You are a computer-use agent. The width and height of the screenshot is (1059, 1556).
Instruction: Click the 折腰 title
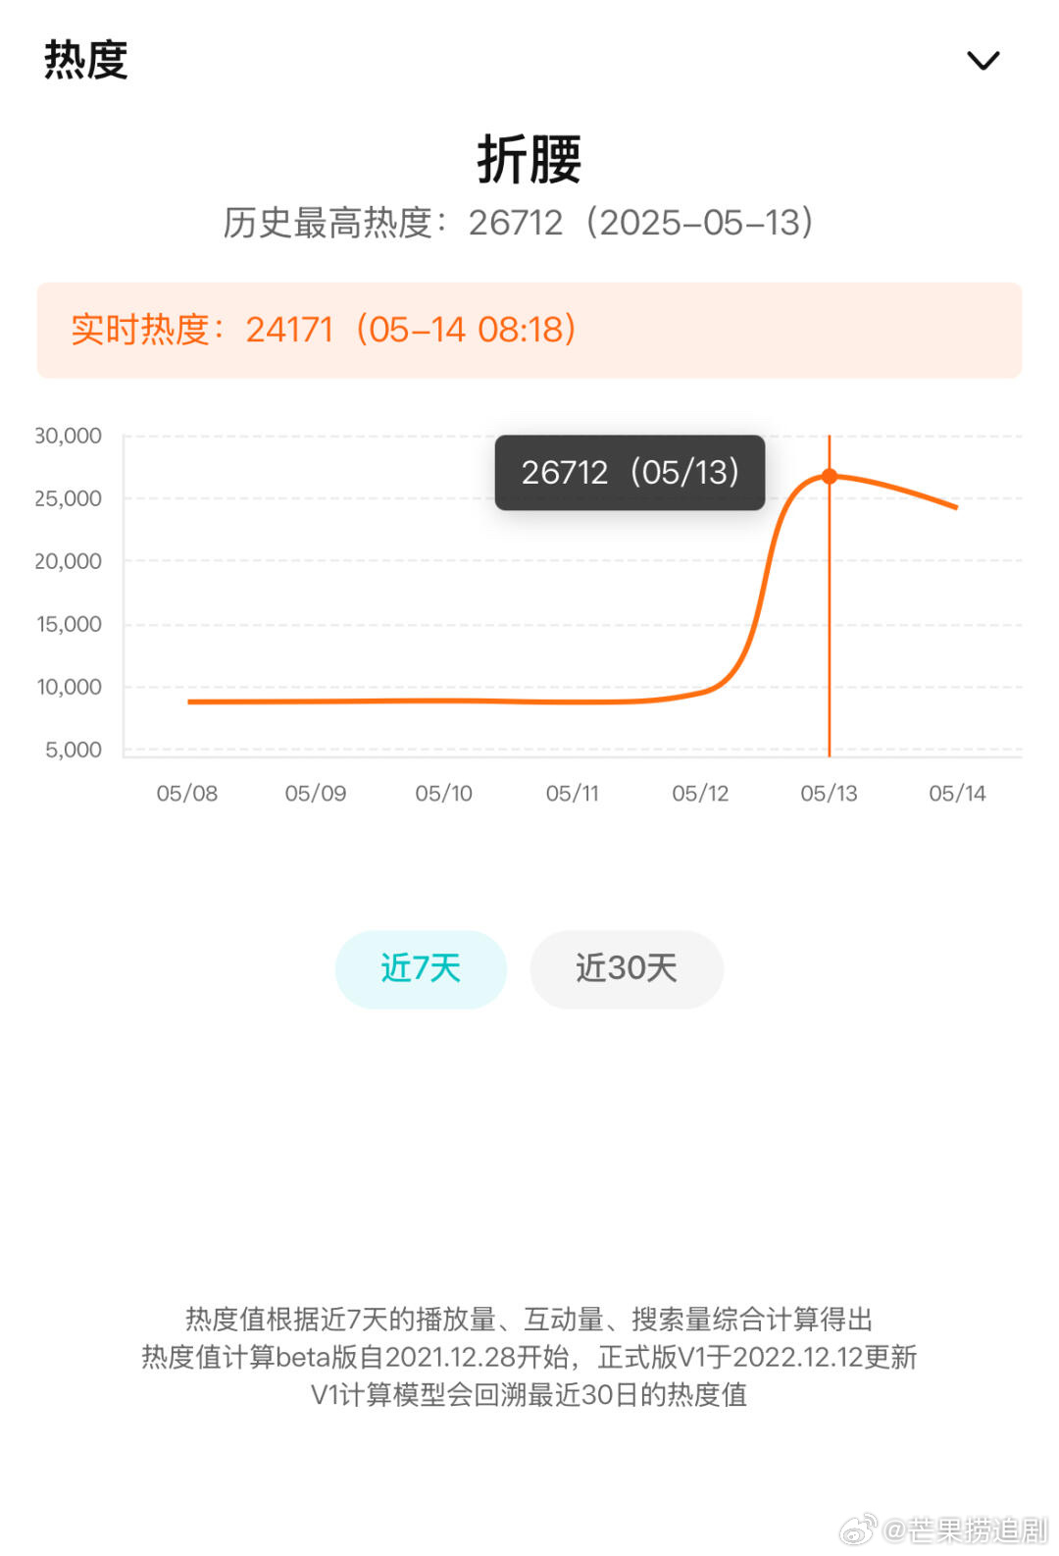click(529, 159)
